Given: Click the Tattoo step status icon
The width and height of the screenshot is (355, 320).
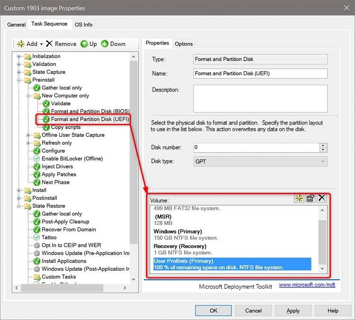Looking at the screenshot, I should pos(36,237).
